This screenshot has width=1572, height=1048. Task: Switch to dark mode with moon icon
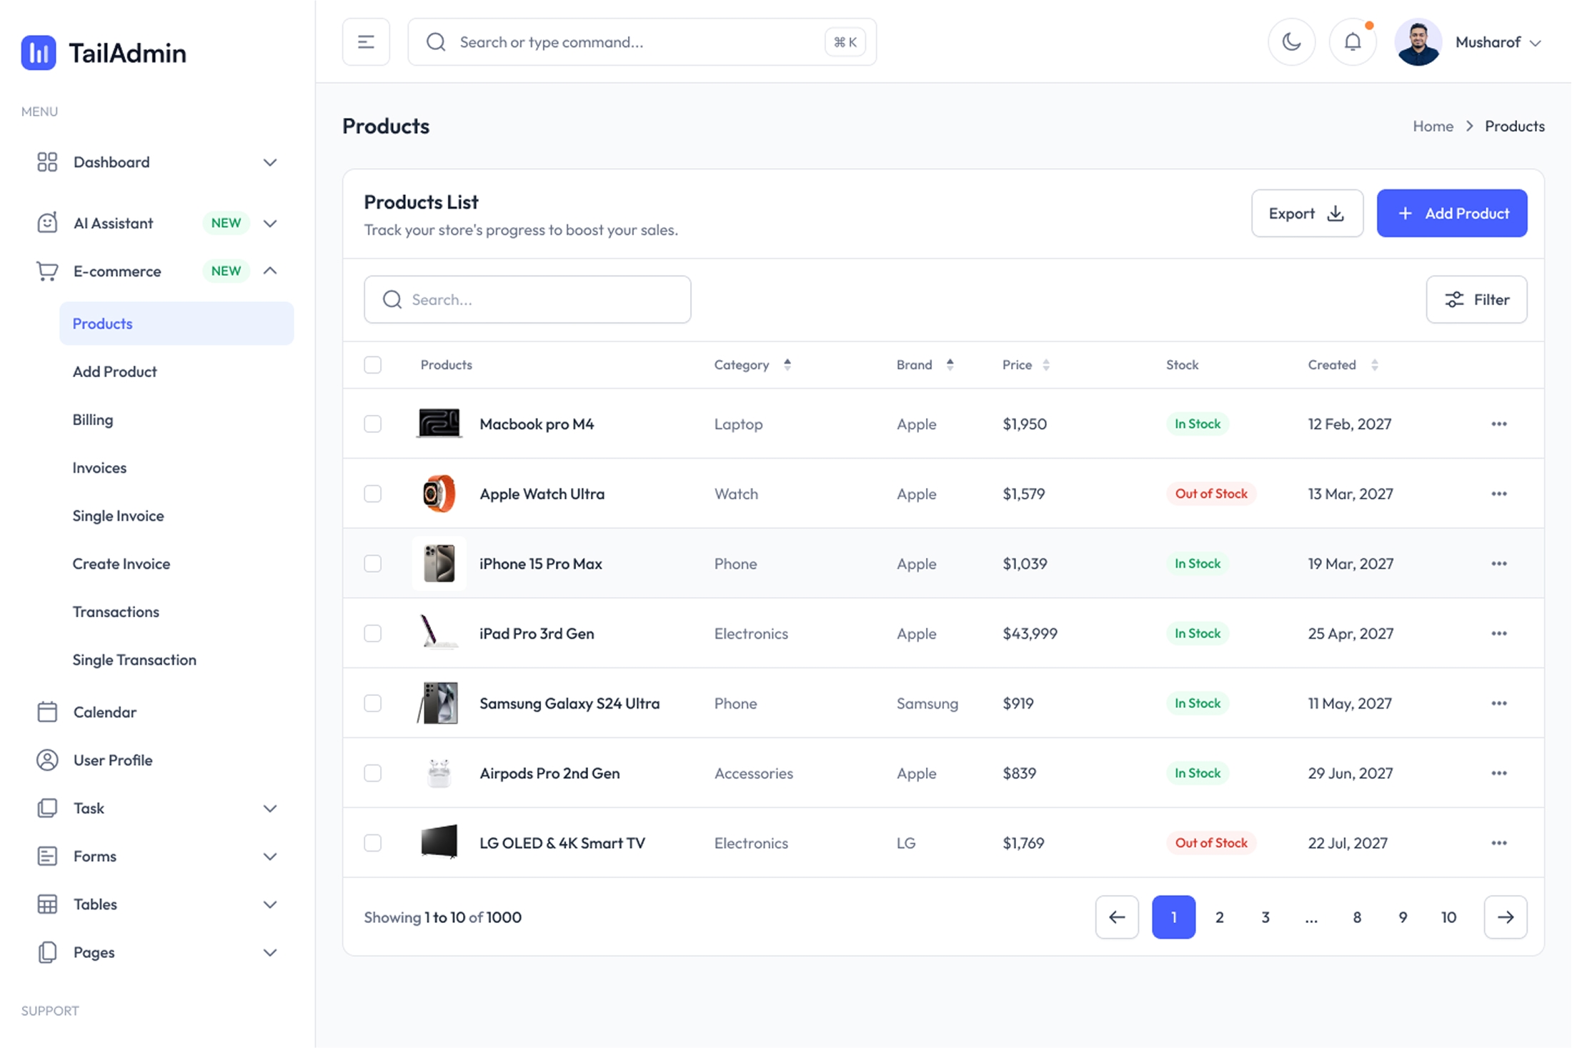coord(1291,42)
